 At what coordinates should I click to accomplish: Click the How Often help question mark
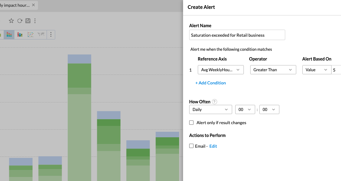click(x=214, y=102)
